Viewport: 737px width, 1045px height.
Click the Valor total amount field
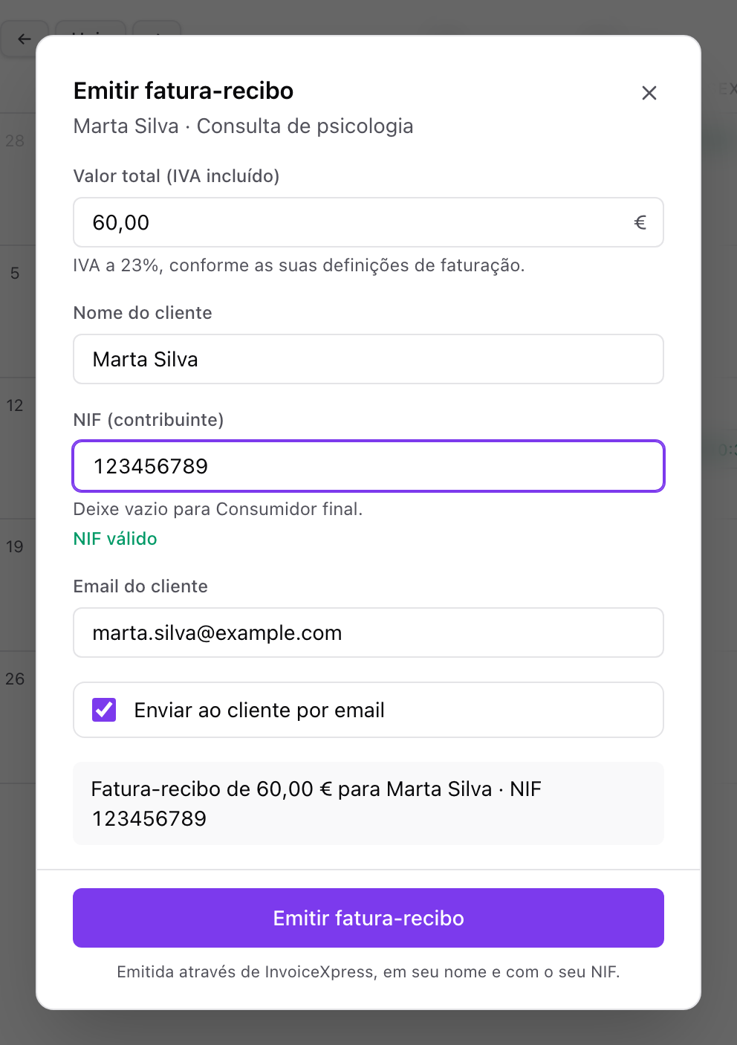click(x=368, y=222)
